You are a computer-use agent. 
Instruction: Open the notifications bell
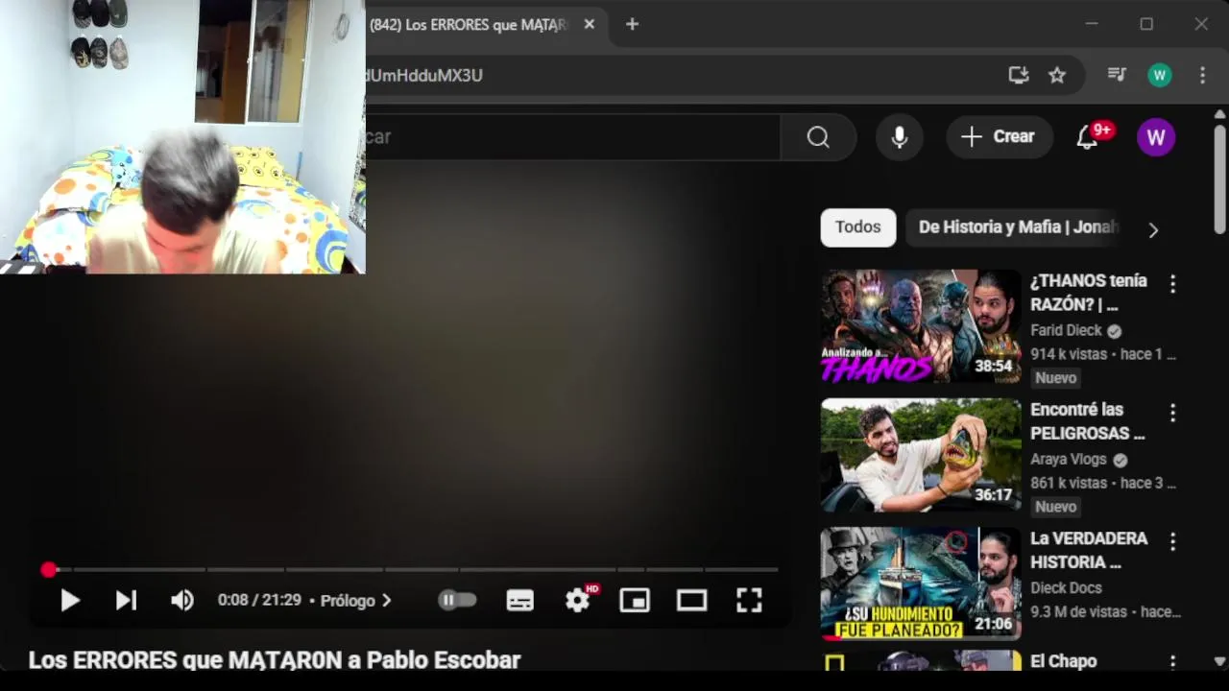(1087, 137)
